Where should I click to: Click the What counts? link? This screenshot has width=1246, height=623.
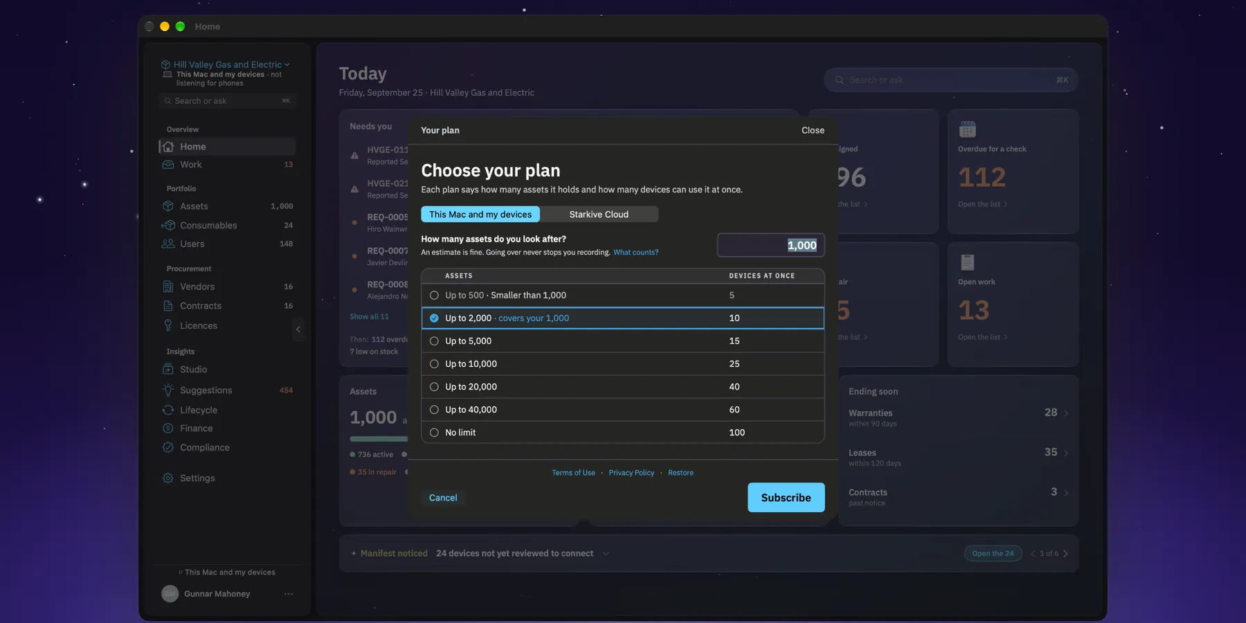pyautogui.click(x=635, y=253)
